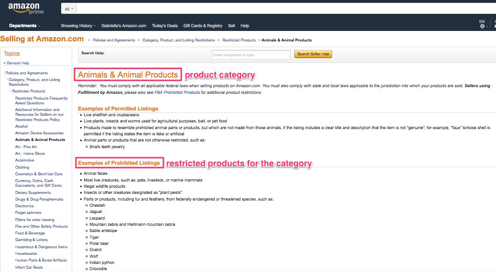Open the Clothing topic
Viewport: 496px width, 272px height.
[x=22, y=167]
